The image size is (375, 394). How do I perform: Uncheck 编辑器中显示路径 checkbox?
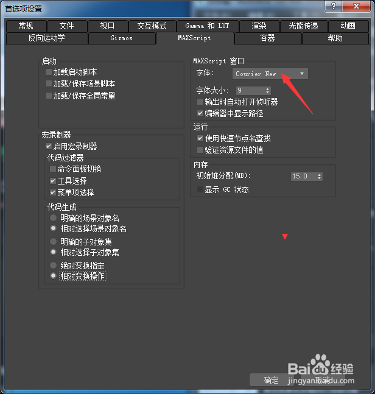200,113
